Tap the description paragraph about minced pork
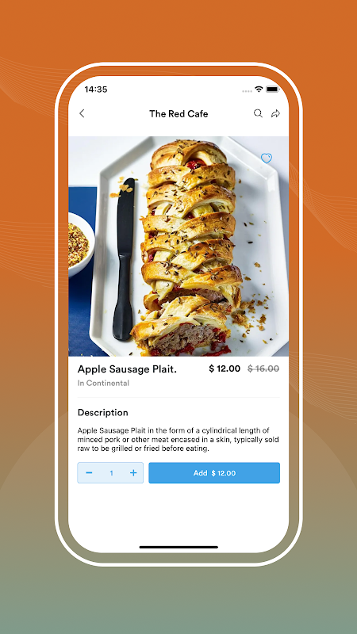This screenshot has height=634, width=357. click(x=178, y=439)
